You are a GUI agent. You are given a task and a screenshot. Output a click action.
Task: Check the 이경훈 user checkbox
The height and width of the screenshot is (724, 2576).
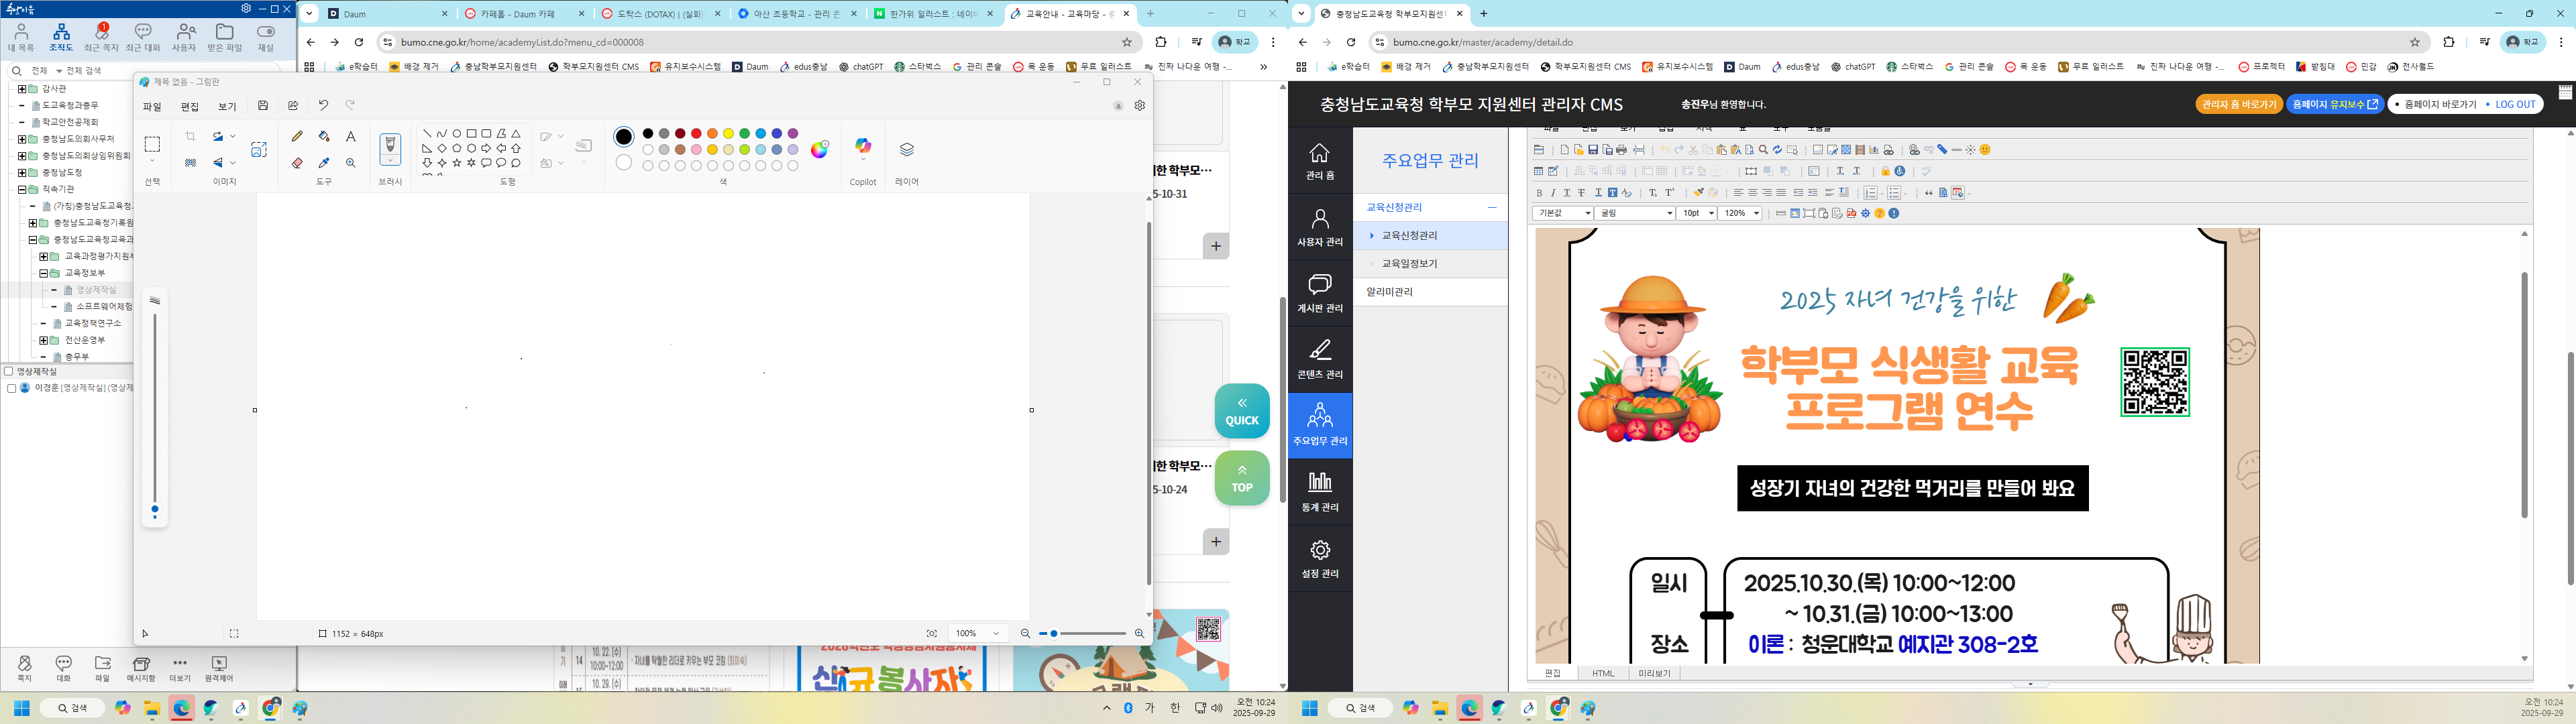(x=11, y=388)
